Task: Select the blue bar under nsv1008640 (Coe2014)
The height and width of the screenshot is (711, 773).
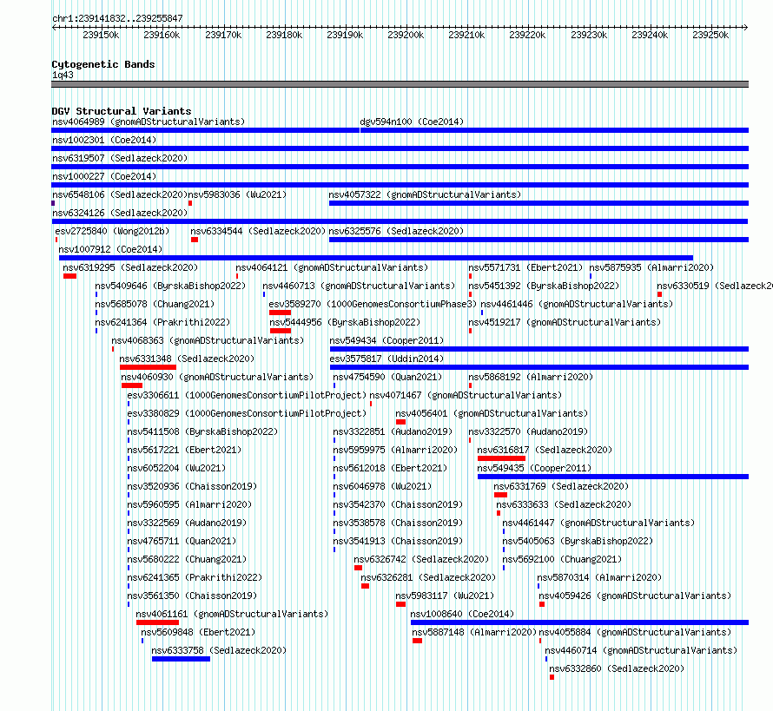Action: coord(580,622)
